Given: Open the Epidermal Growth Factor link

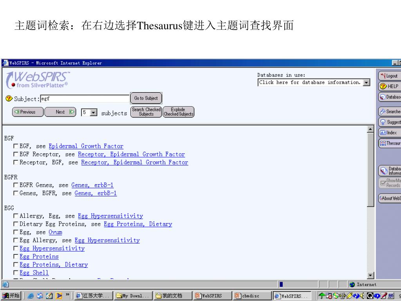Looking at the screenshot, I should pos(86,146).
